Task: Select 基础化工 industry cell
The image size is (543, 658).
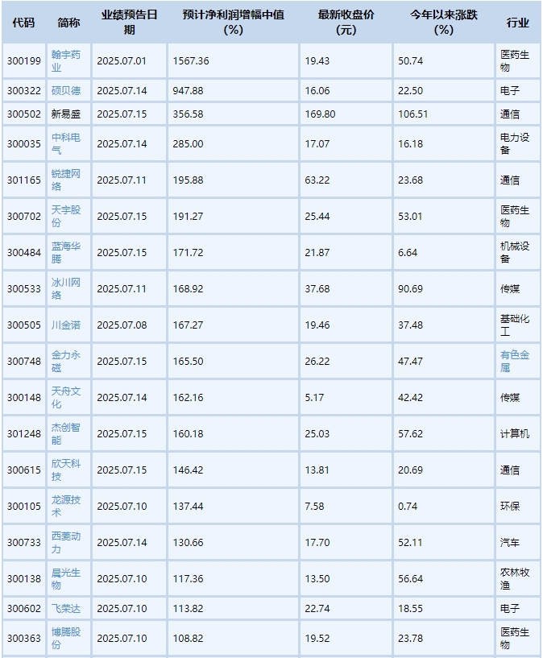Action: (515, 325)
